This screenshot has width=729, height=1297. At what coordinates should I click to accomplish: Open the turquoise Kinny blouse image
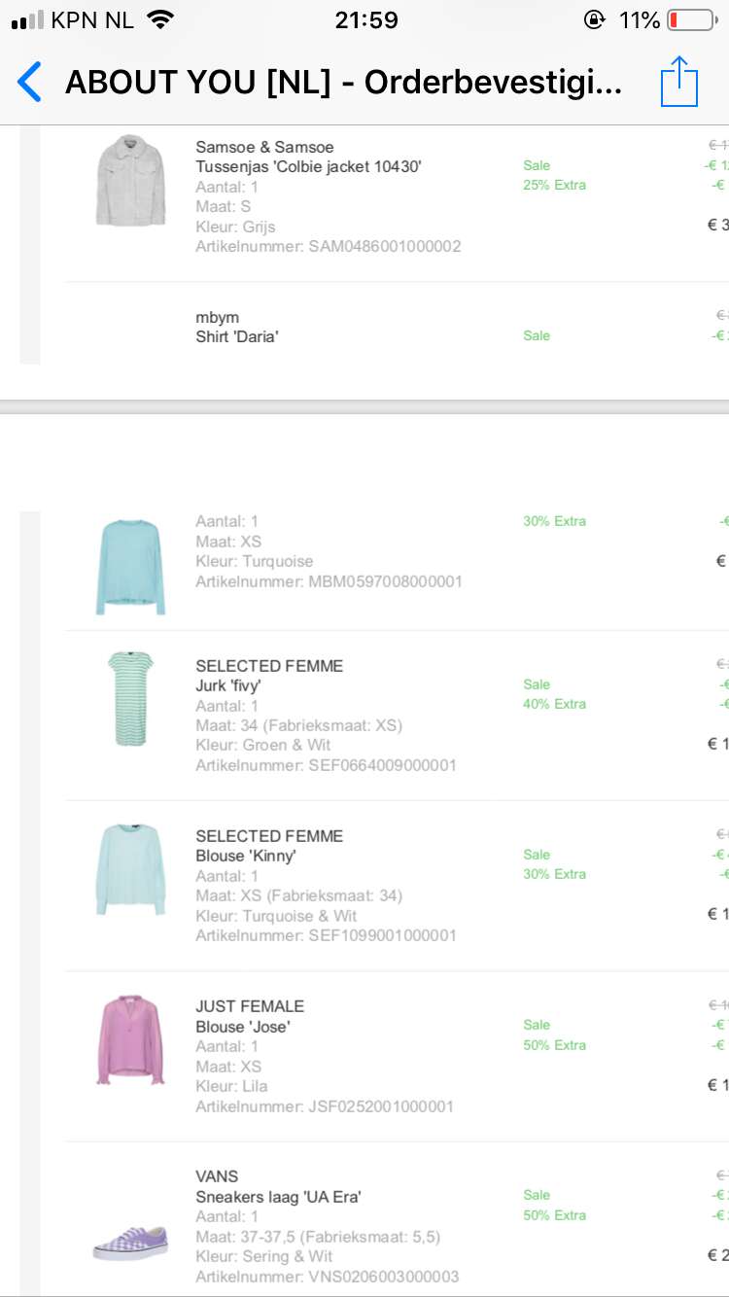point(130,869)
